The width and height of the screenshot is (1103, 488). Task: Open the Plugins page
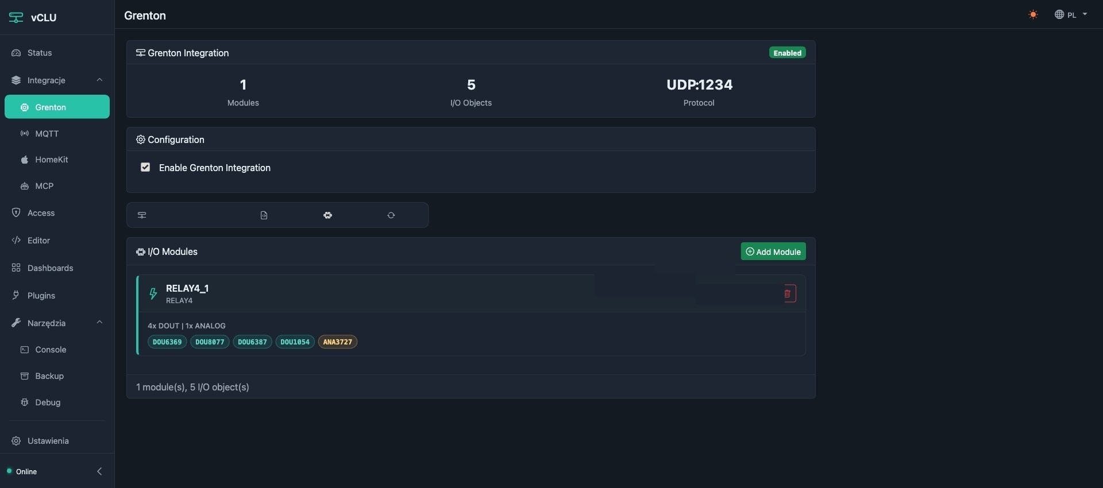tap(57, 296)
